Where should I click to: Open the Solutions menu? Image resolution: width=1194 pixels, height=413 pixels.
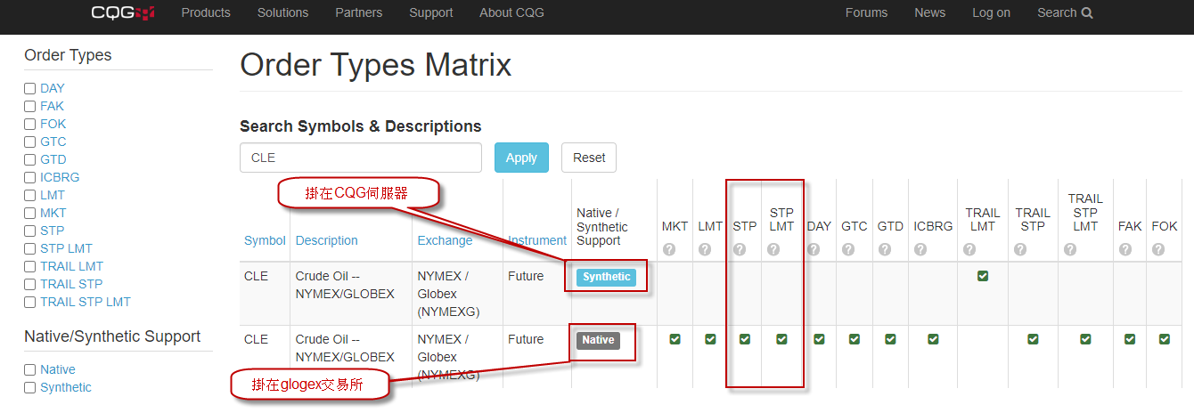click(x=282, y=12)
